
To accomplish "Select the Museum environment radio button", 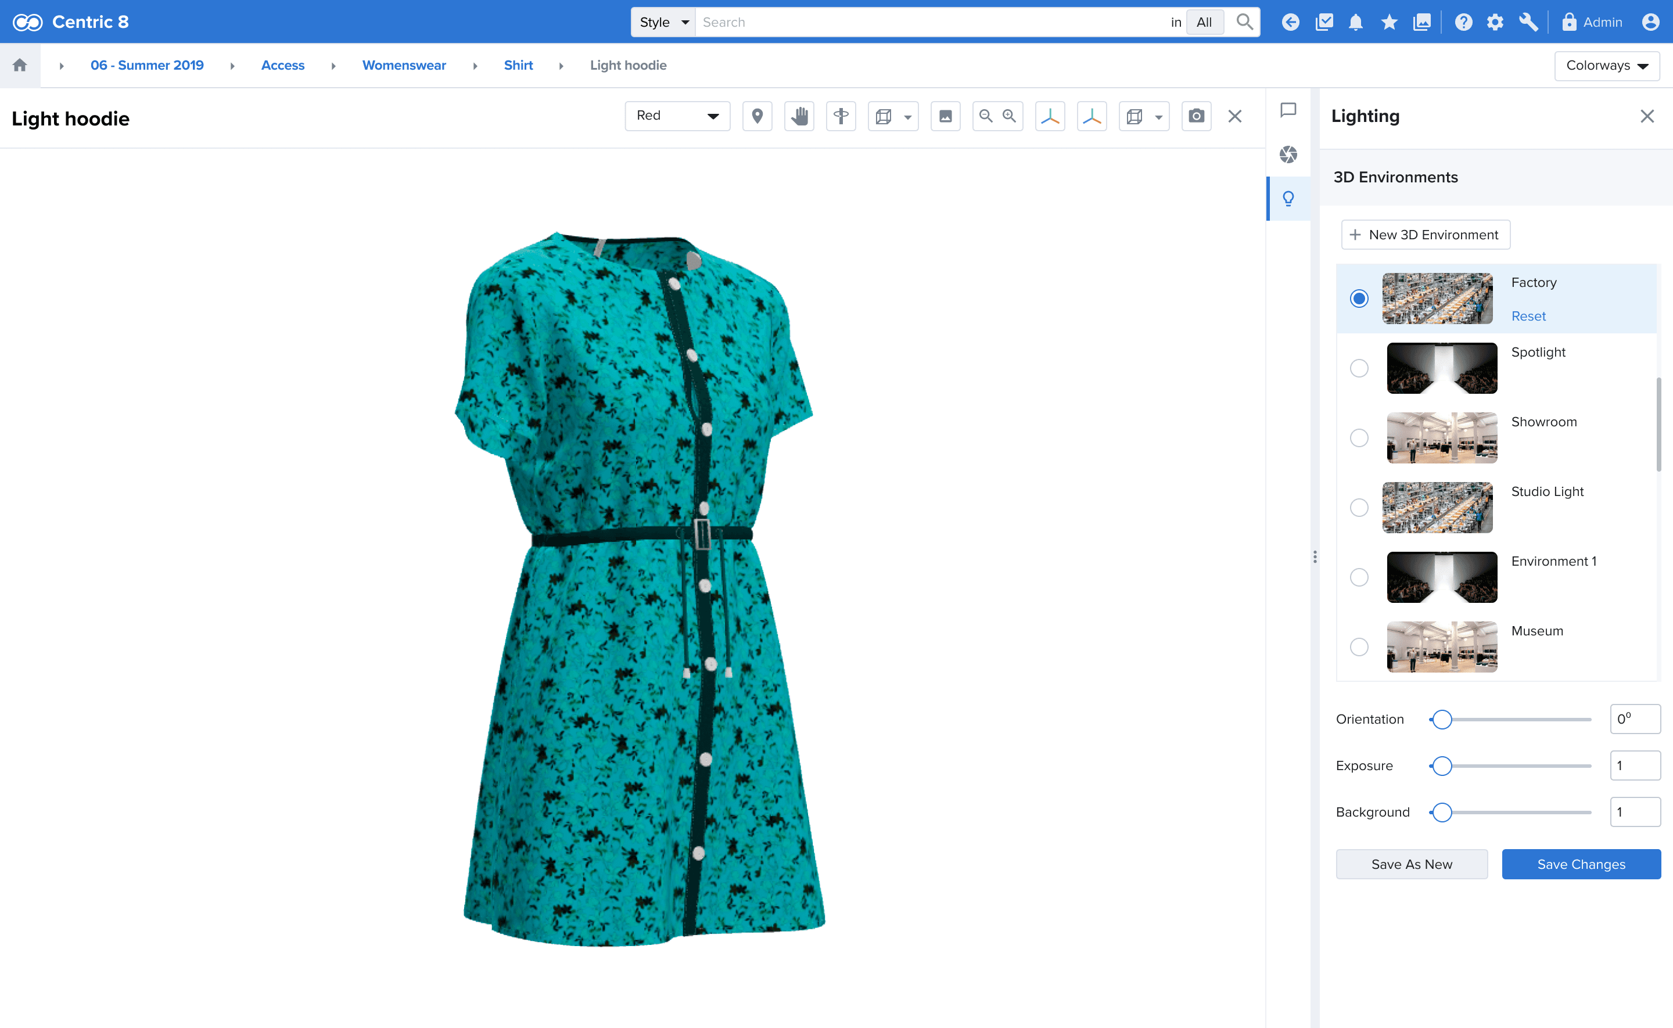I will click(x=1358, y=646).
